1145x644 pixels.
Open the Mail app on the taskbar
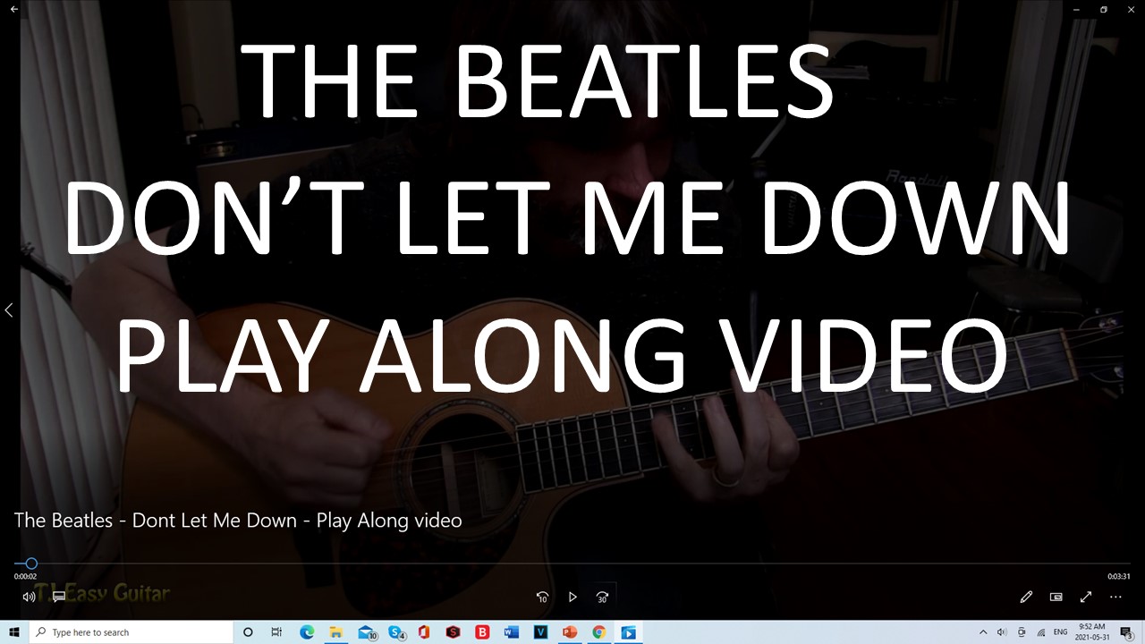[x=366, y=632]
